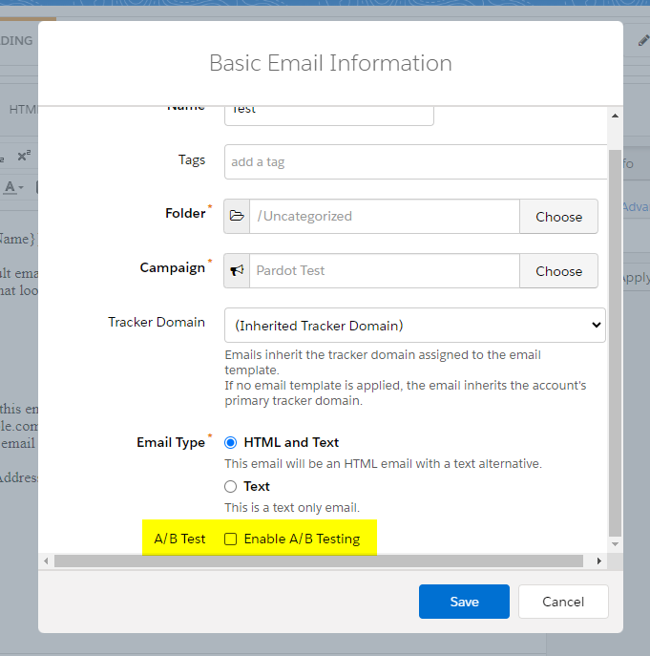Save the basic email information

pyautogui.click(x=464, y=602)
